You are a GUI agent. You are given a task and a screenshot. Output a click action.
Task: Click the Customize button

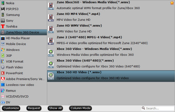[11, 108]
